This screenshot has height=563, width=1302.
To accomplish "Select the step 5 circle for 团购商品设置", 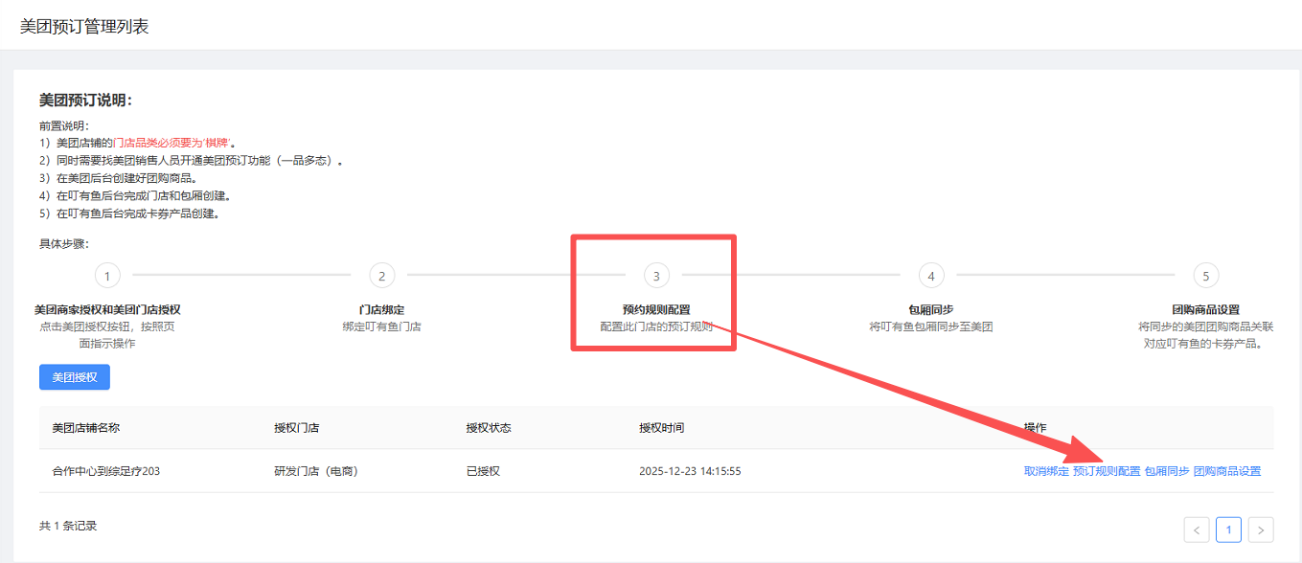I will click(x=1205, y=276).
